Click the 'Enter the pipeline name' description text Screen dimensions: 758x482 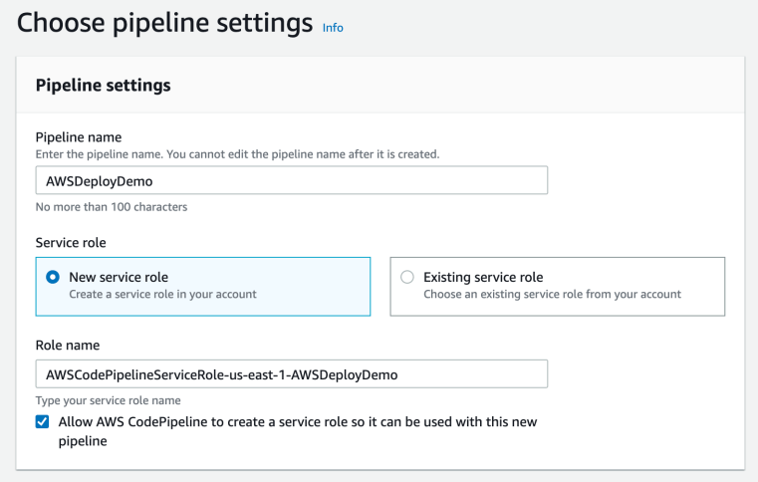[x=237, y=154]
